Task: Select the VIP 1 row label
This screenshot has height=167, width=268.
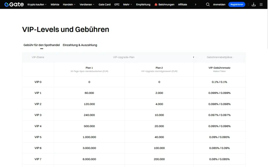Action: click(38, 93)
